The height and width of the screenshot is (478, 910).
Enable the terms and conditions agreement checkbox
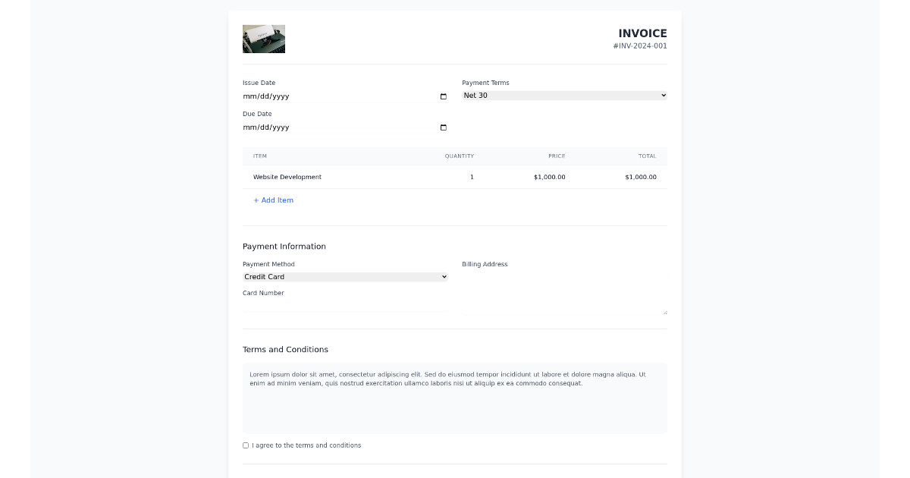click(x=245, y=445)
